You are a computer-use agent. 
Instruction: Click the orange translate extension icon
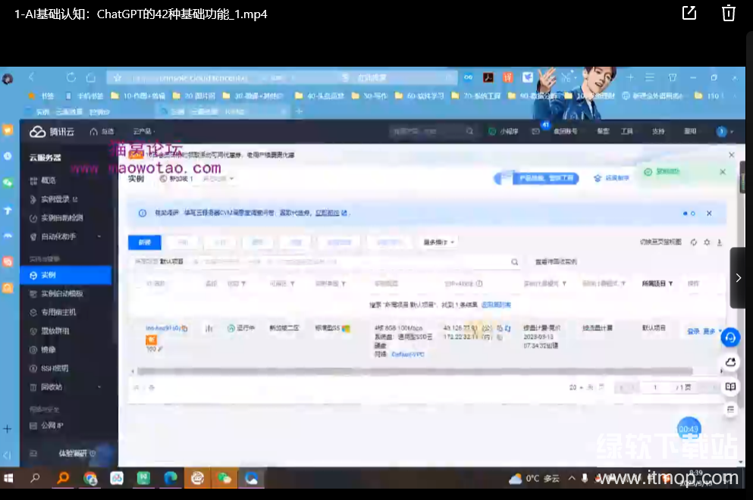(x=507, y=77)
